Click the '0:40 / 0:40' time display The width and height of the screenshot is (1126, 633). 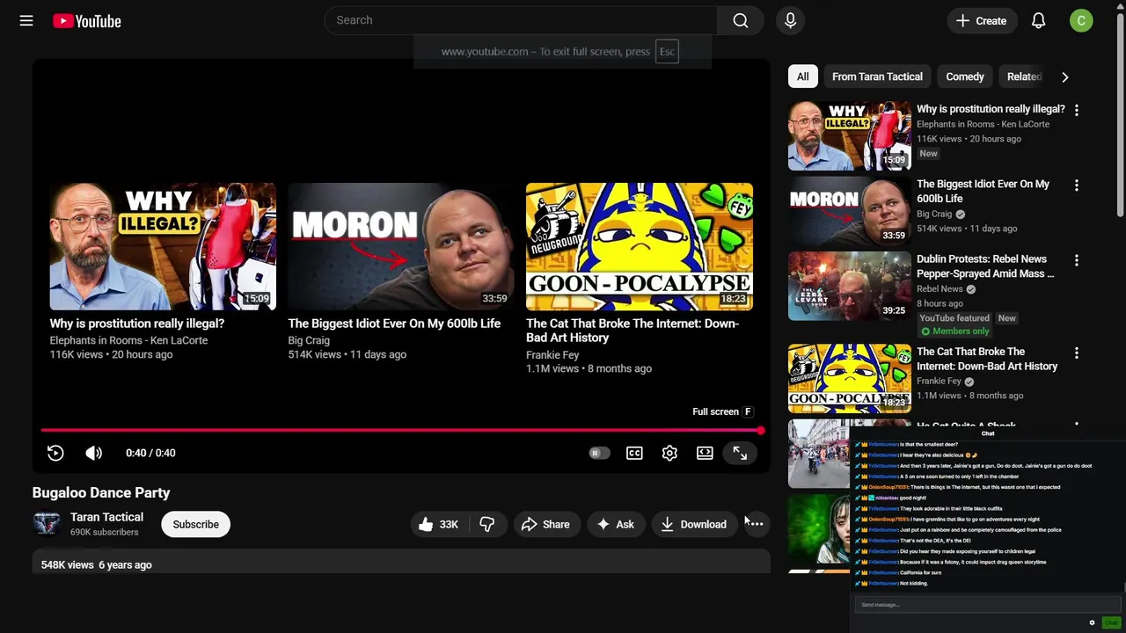click(x=150, y=453)
